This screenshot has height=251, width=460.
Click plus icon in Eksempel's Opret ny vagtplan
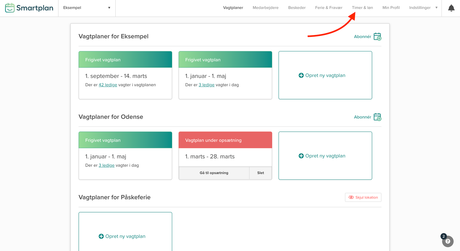301,75
